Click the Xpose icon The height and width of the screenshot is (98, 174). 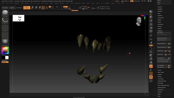coord(151,81)
